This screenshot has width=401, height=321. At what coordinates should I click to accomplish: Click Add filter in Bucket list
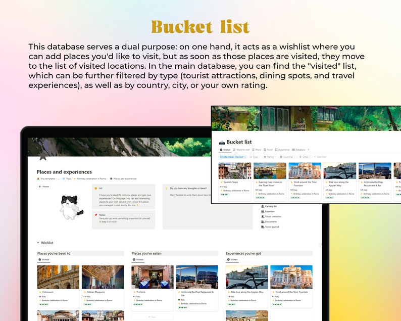coord(320,157)
